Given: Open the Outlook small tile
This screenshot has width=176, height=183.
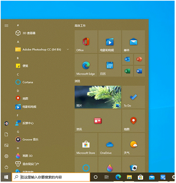Looking at the screenshot, I should coord(128,60).
